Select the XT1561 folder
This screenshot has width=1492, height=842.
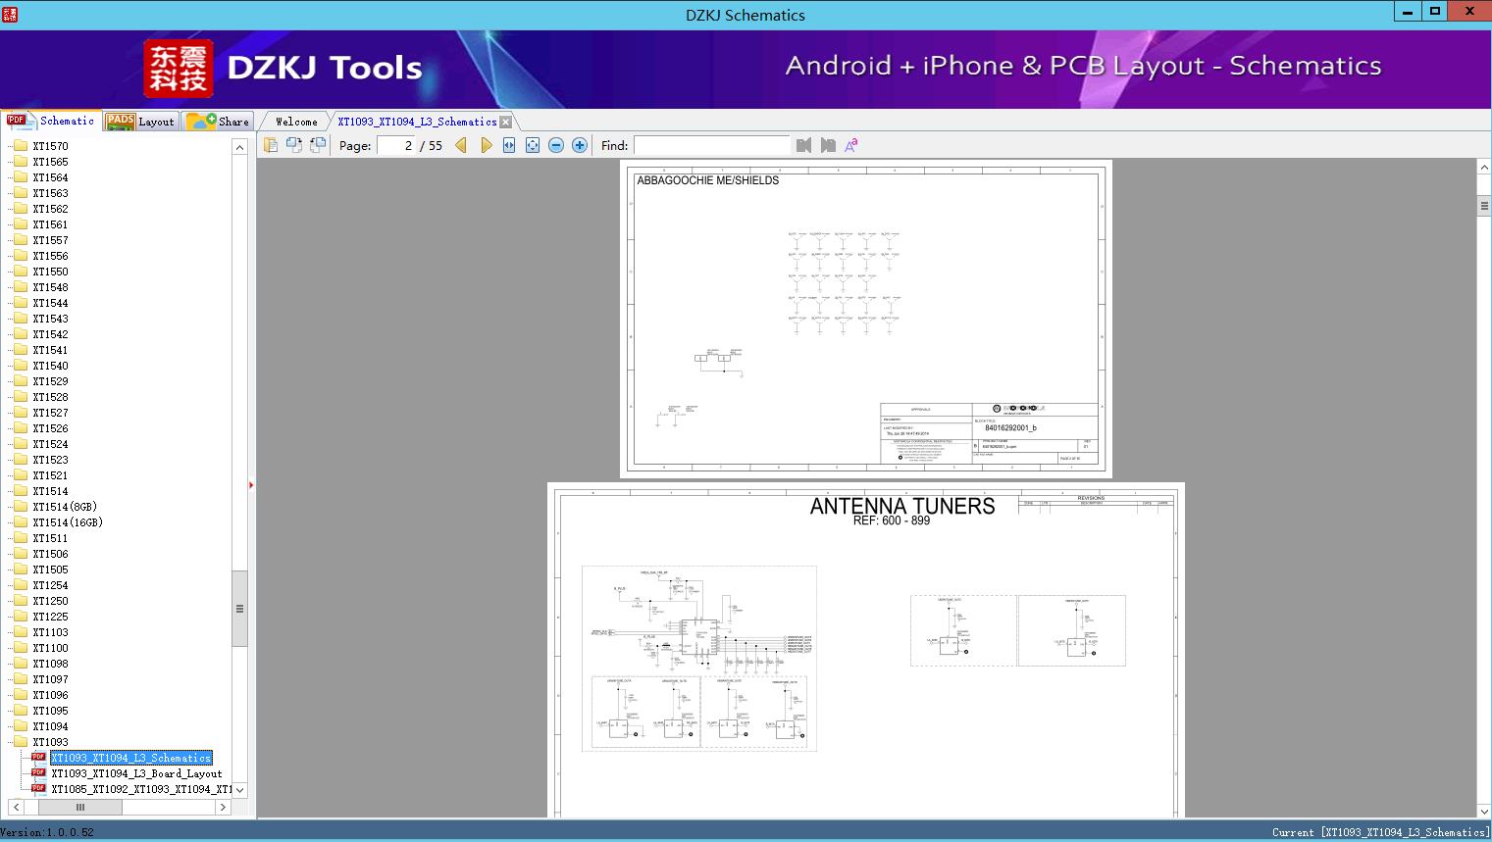pyautogui.click(x=50, y=224)
